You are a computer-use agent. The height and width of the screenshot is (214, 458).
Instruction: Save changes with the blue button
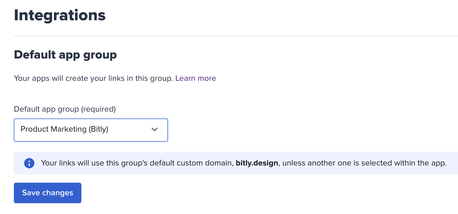(x=47, y=193)
